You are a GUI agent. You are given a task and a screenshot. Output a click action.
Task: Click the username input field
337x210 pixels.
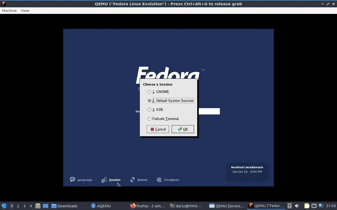209,111
